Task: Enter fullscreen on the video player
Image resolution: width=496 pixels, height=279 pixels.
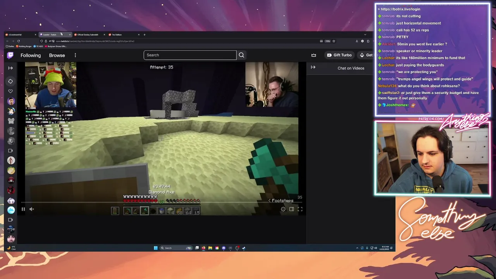Action: (x=300, y=209)
